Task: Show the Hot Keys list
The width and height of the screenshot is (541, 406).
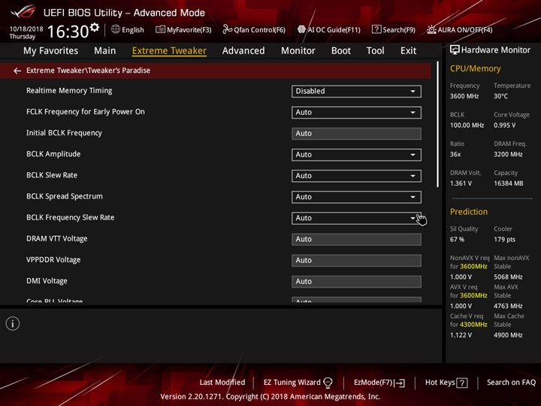Action: (x=440, y=383)
